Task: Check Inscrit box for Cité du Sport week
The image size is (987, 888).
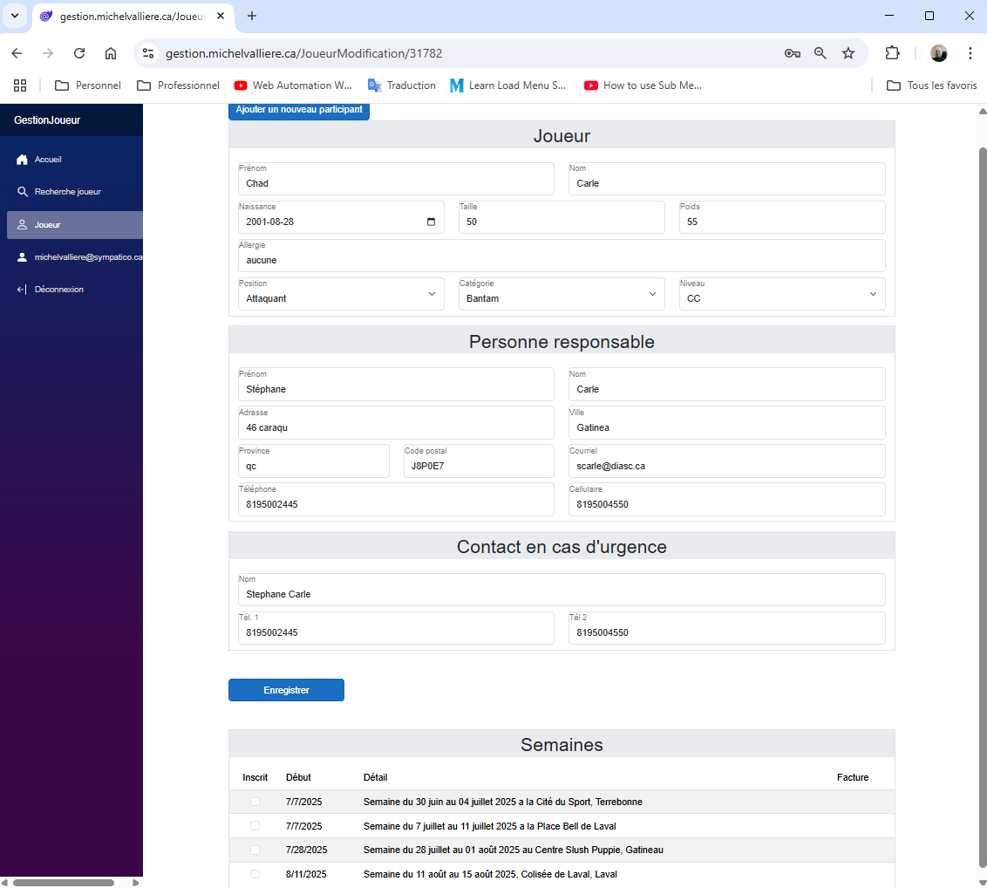Action: click(x=255, y=802)
